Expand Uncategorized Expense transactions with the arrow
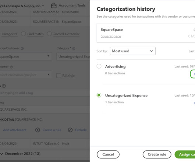This screenshot has height=162, width=195. tap(194, 103)
